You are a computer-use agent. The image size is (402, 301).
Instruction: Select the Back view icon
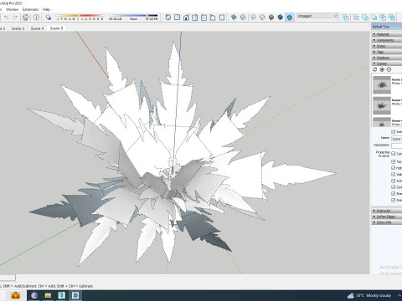click(204, 18)
